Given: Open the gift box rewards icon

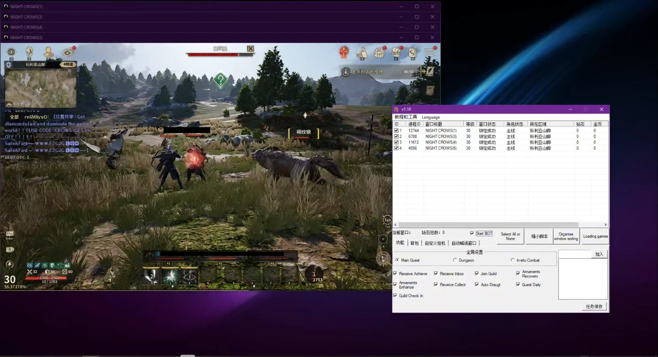Looking at the screenshot, I should point(379,53).
